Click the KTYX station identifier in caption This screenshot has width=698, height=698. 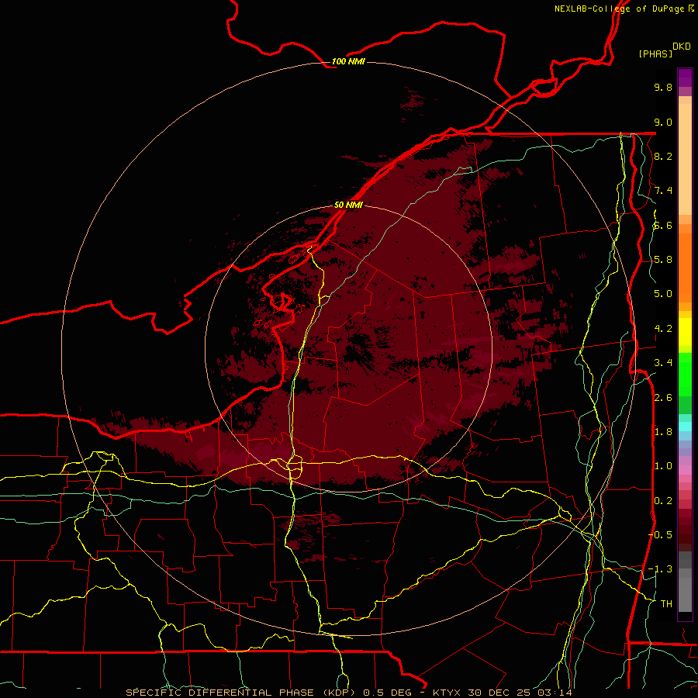pos(448,693)
